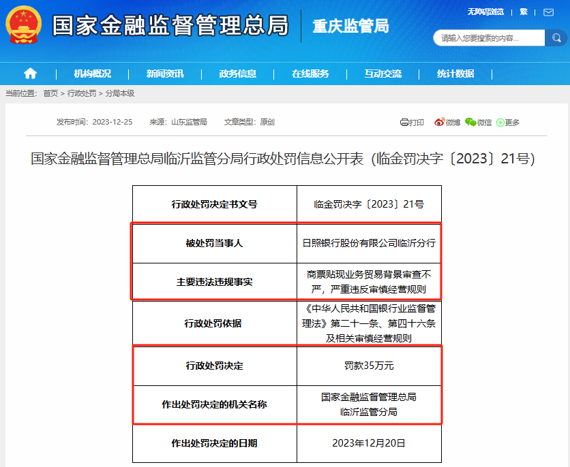The width and height of the screenshot is (570, 467).
Task: Open the 新闻资讯 menu
Action: [x=165, y=74]
